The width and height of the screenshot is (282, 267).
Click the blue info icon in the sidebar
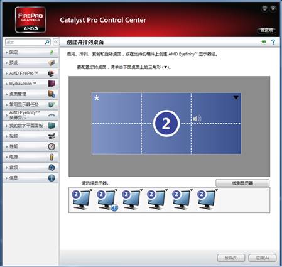52,178
